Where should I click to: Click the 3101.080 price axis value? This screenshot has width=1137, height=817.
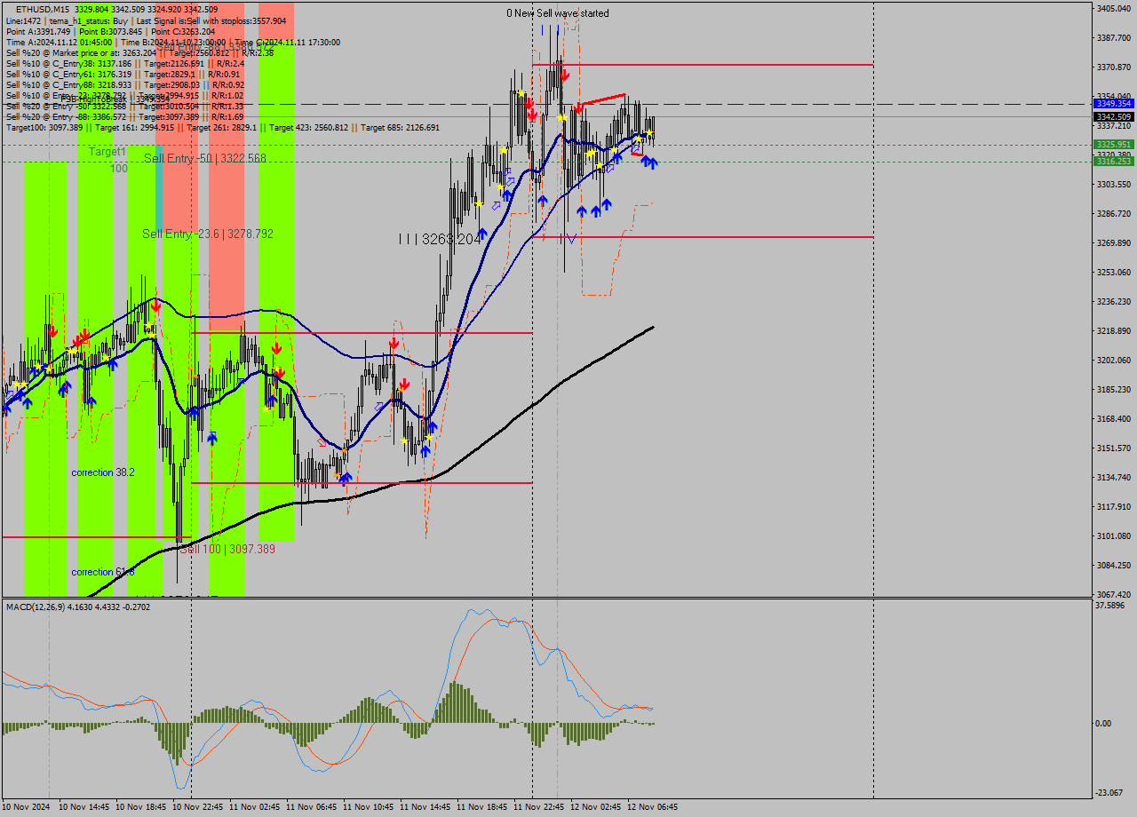[x=1113, y=535]
